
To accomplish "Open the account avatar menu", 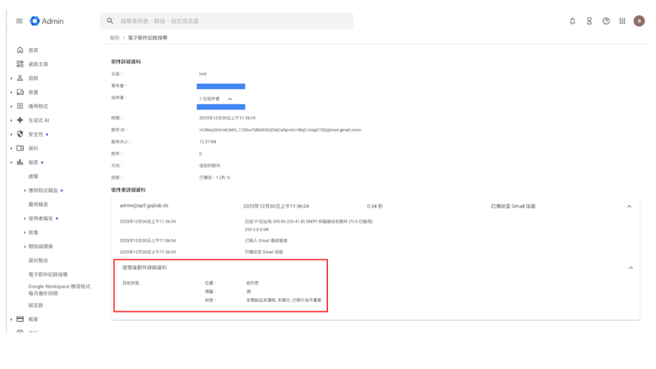I will pyautogui.click(x=639, y=21).
